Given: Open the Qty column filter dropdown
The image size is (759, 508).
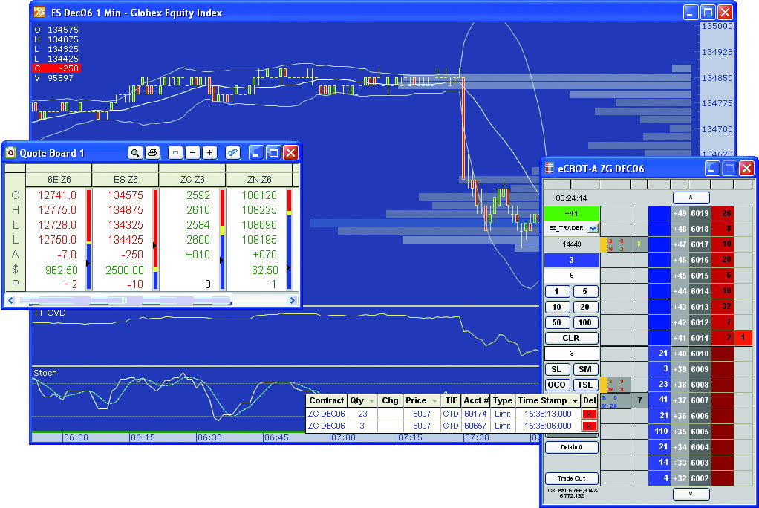Looking at the screenshot, I should [x=371, y=401].
